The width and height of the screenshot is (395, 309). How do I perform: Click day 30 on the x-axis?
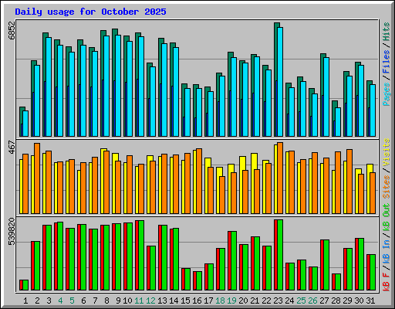pos(359,301)
